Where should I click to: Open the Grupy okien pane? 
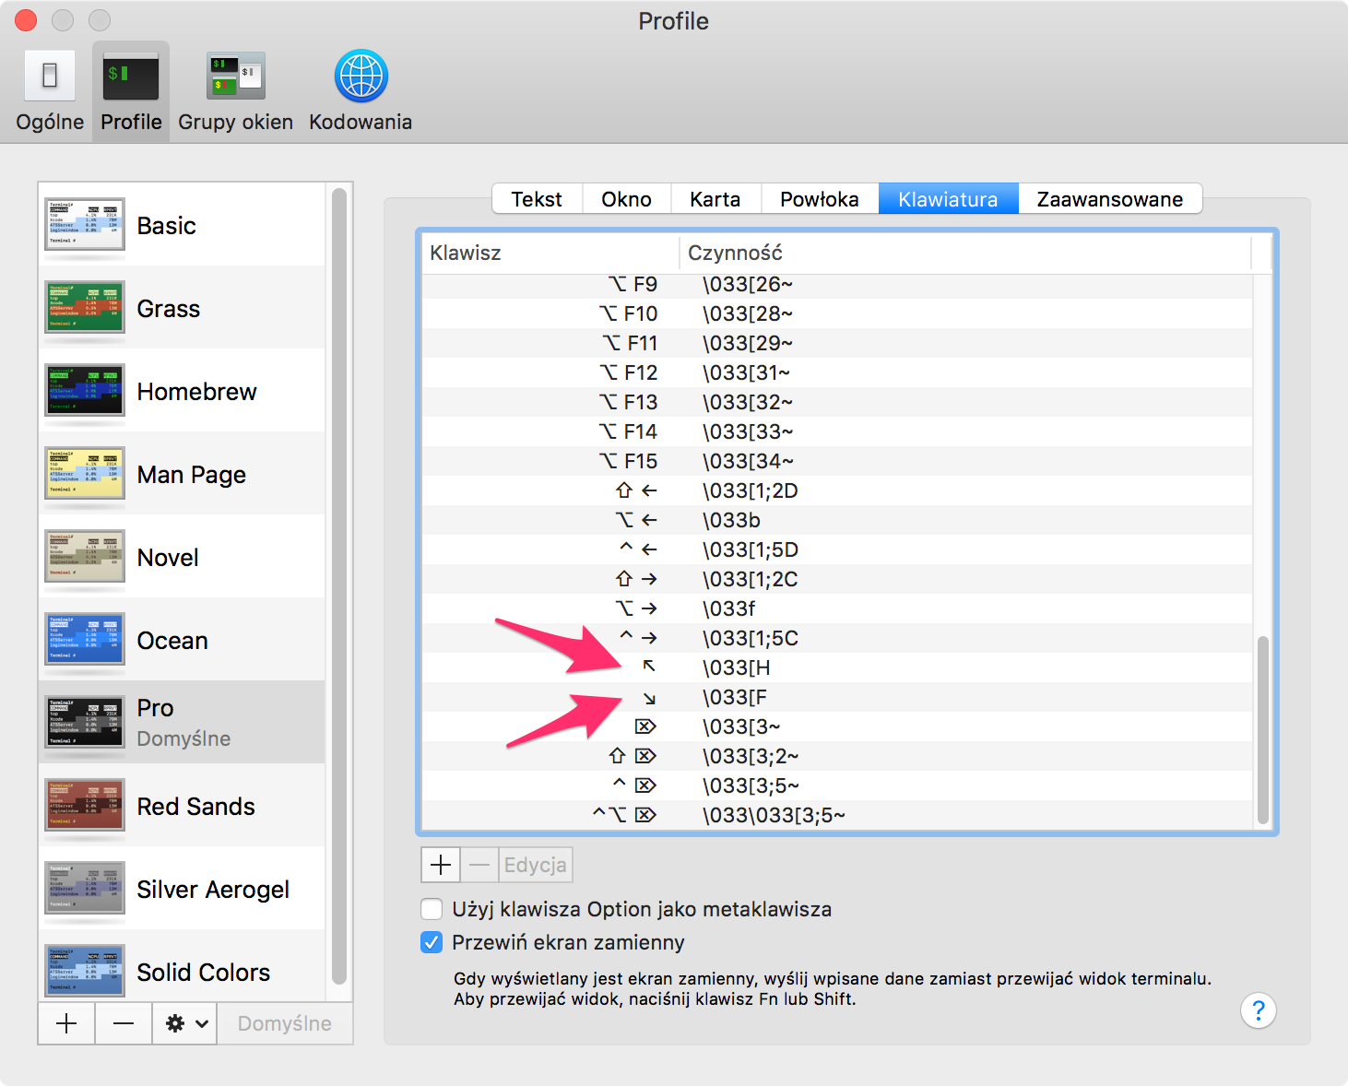click(235, 91)
